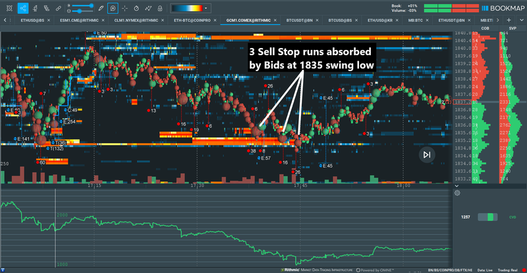
Task: Switch to ETH/USD@KR tab
Action: point(380,20)
